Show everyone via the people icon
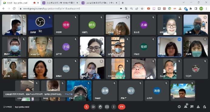This screenshot has height=112, width=210. 186,107
